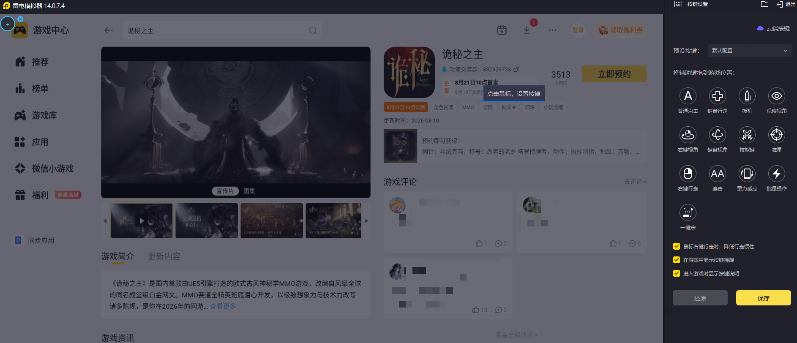Select the 右键行走 right-click walk icon
This screenshot has width=797, height=343.
pos(688,174)
